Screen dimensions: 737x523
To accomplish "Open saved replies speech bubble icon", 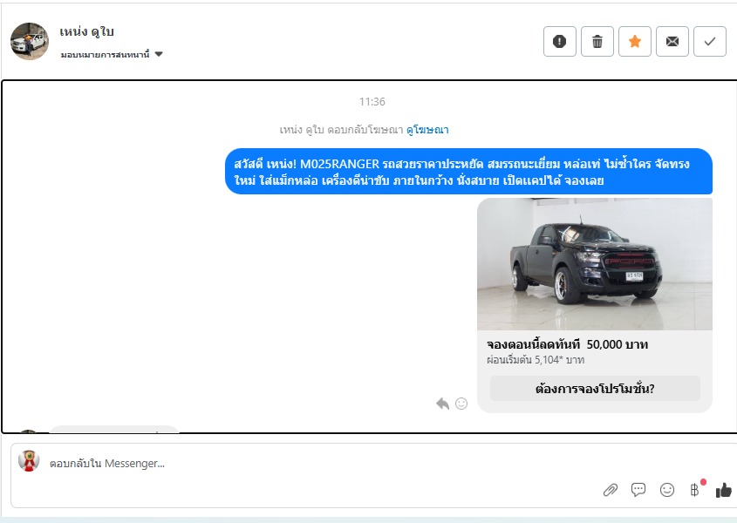I will [x=638, y=490].
